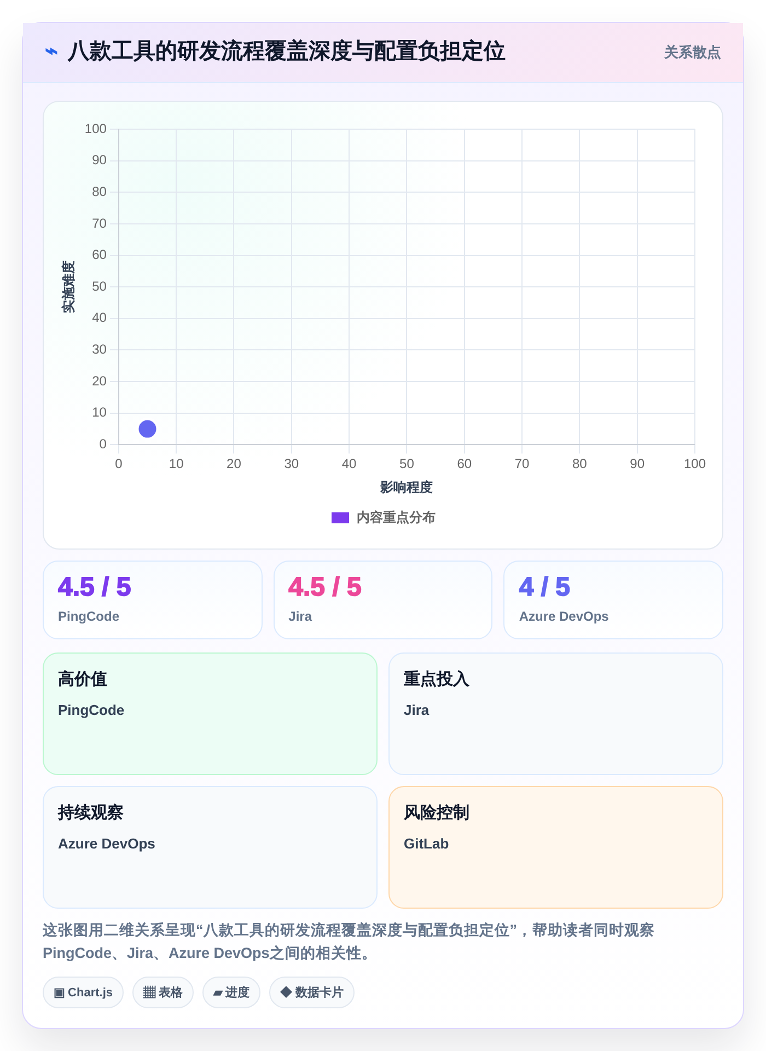
Task: Click the 影响程度 x-axis title
Action: click(x=407, y=487)
